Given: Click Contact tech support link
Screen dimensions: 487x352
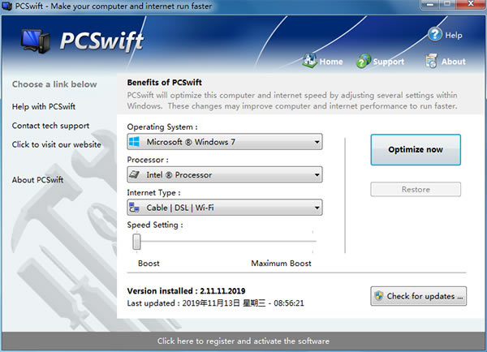Looking at the screenshot, I should click(50, 126).
